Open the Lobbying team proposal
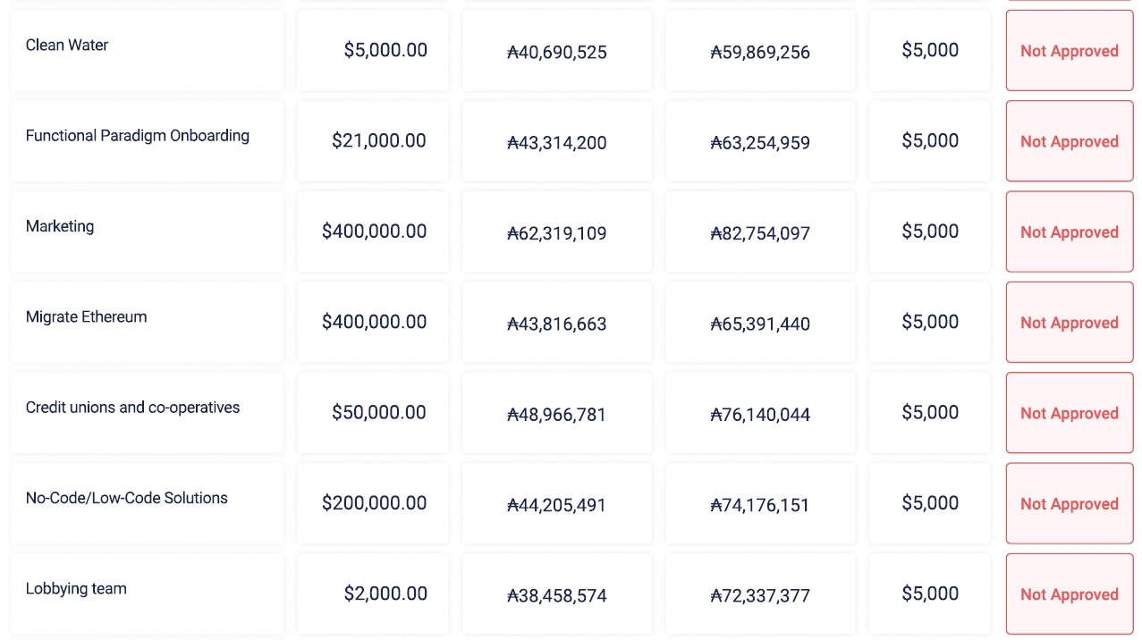This screenshot has width=1142, height=640. pyautogui.click(x=76, y=589)
